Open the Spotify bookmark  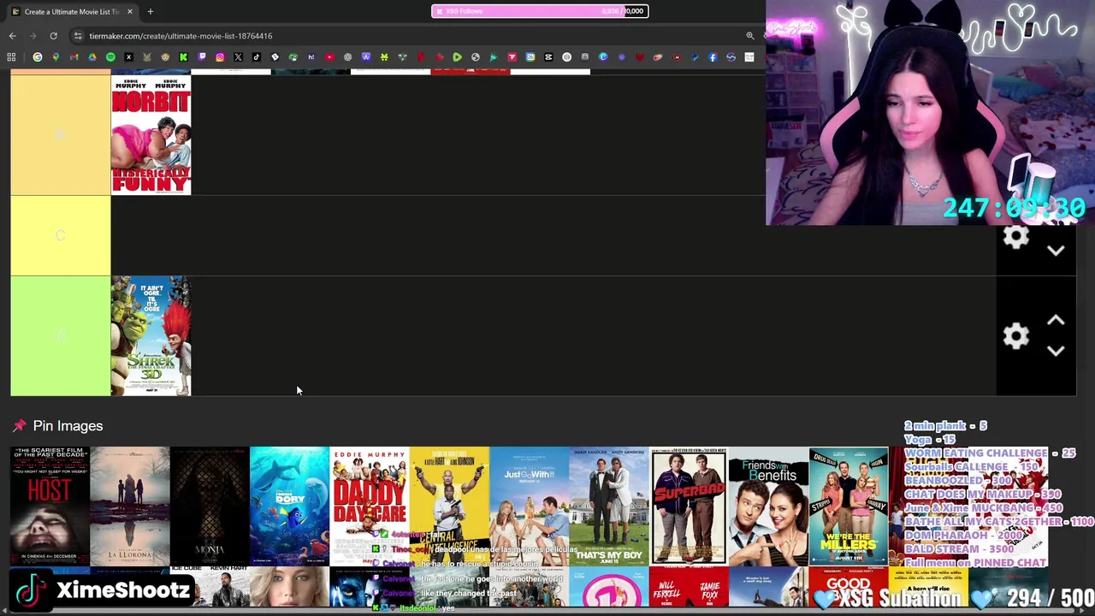click(x=110, y=57)
